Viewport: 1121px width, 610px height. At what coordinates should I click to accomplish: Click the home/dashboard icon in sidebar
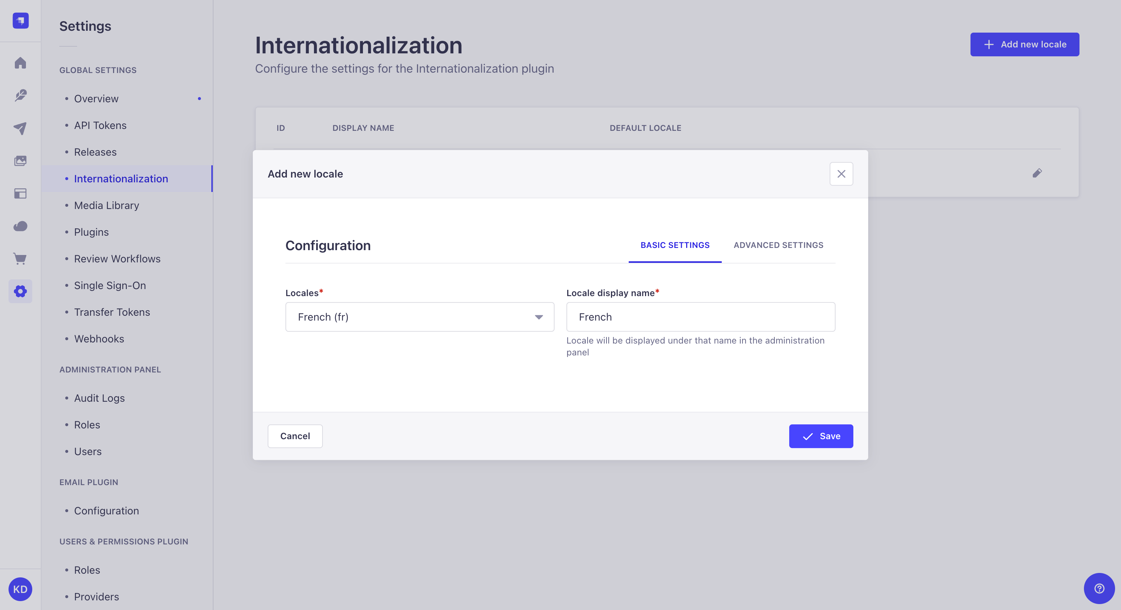(20, 62)
